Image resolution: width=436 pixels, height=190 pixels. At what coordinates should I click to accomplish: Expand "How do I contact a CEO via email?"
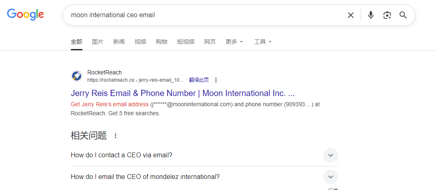[204, 155]
